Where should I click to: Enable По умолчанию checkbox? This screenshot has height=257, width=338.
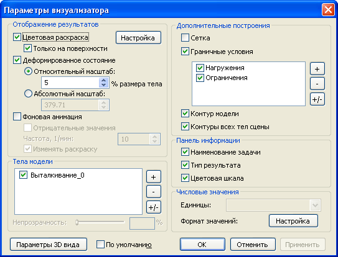click(x=100, y=245)
